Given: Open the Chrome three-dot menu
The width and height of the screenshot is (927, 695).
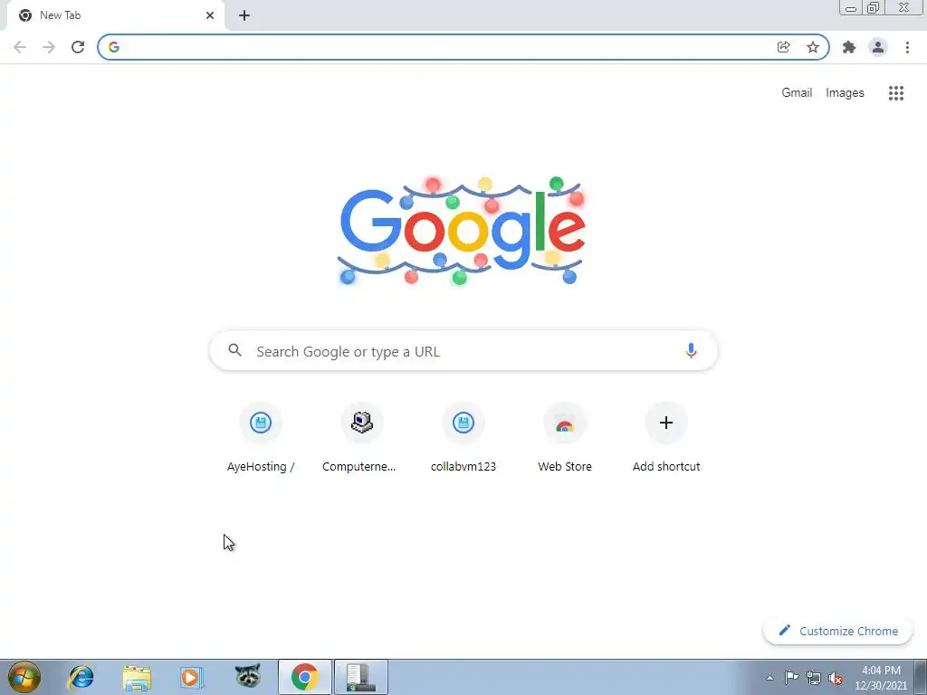Looking at the screenshot, I should click(x=907, y=47).
